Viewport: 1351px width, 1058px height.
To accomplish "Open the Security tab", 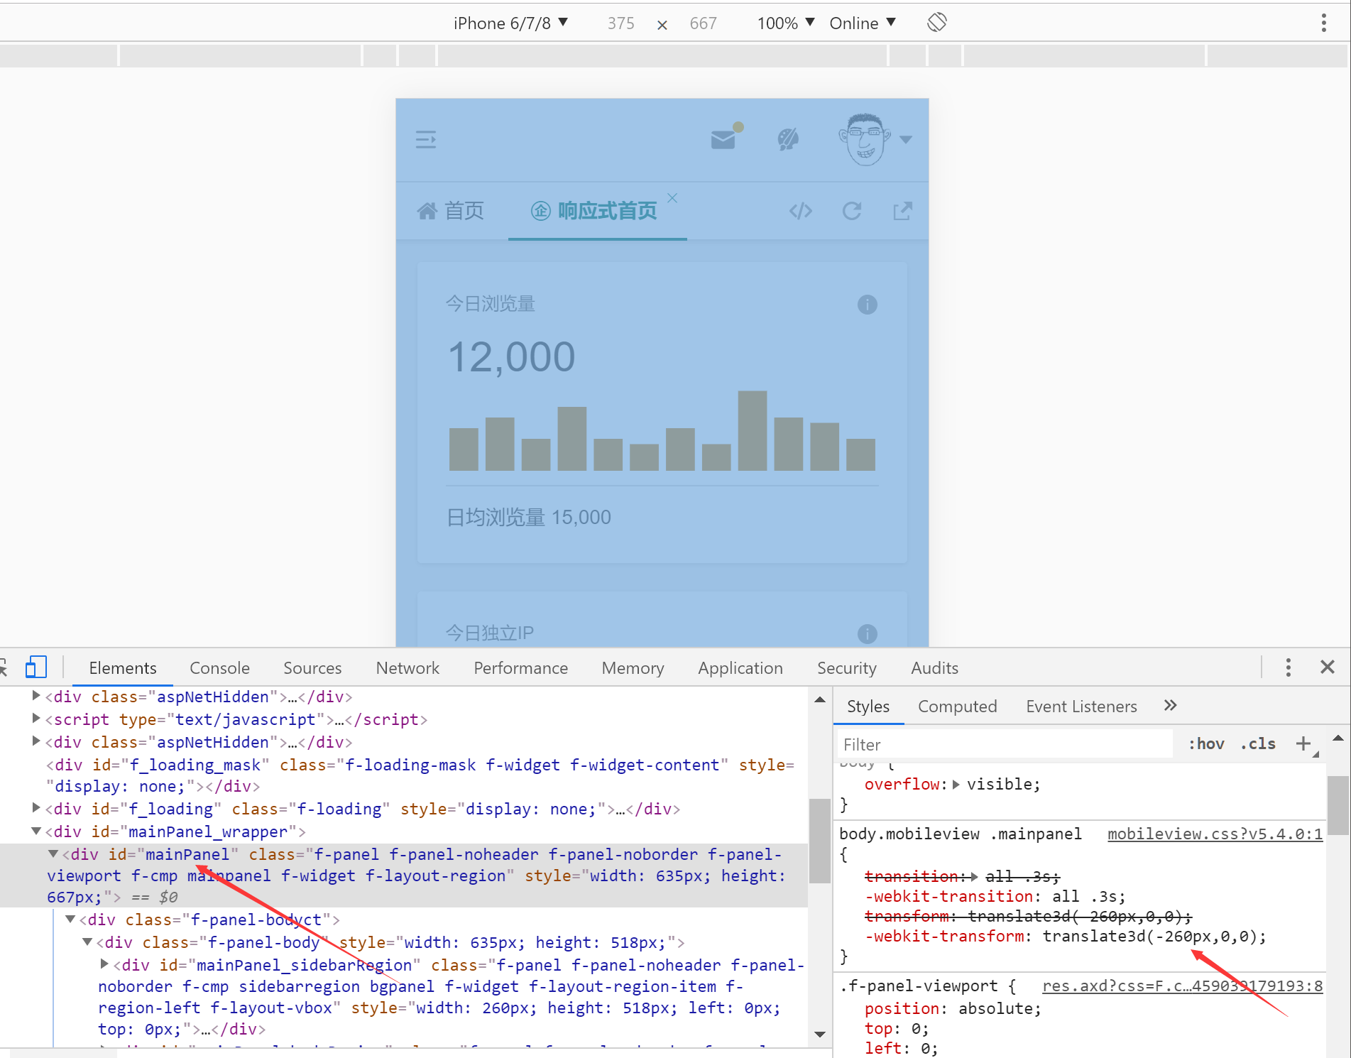I will [x=846, y=668].
